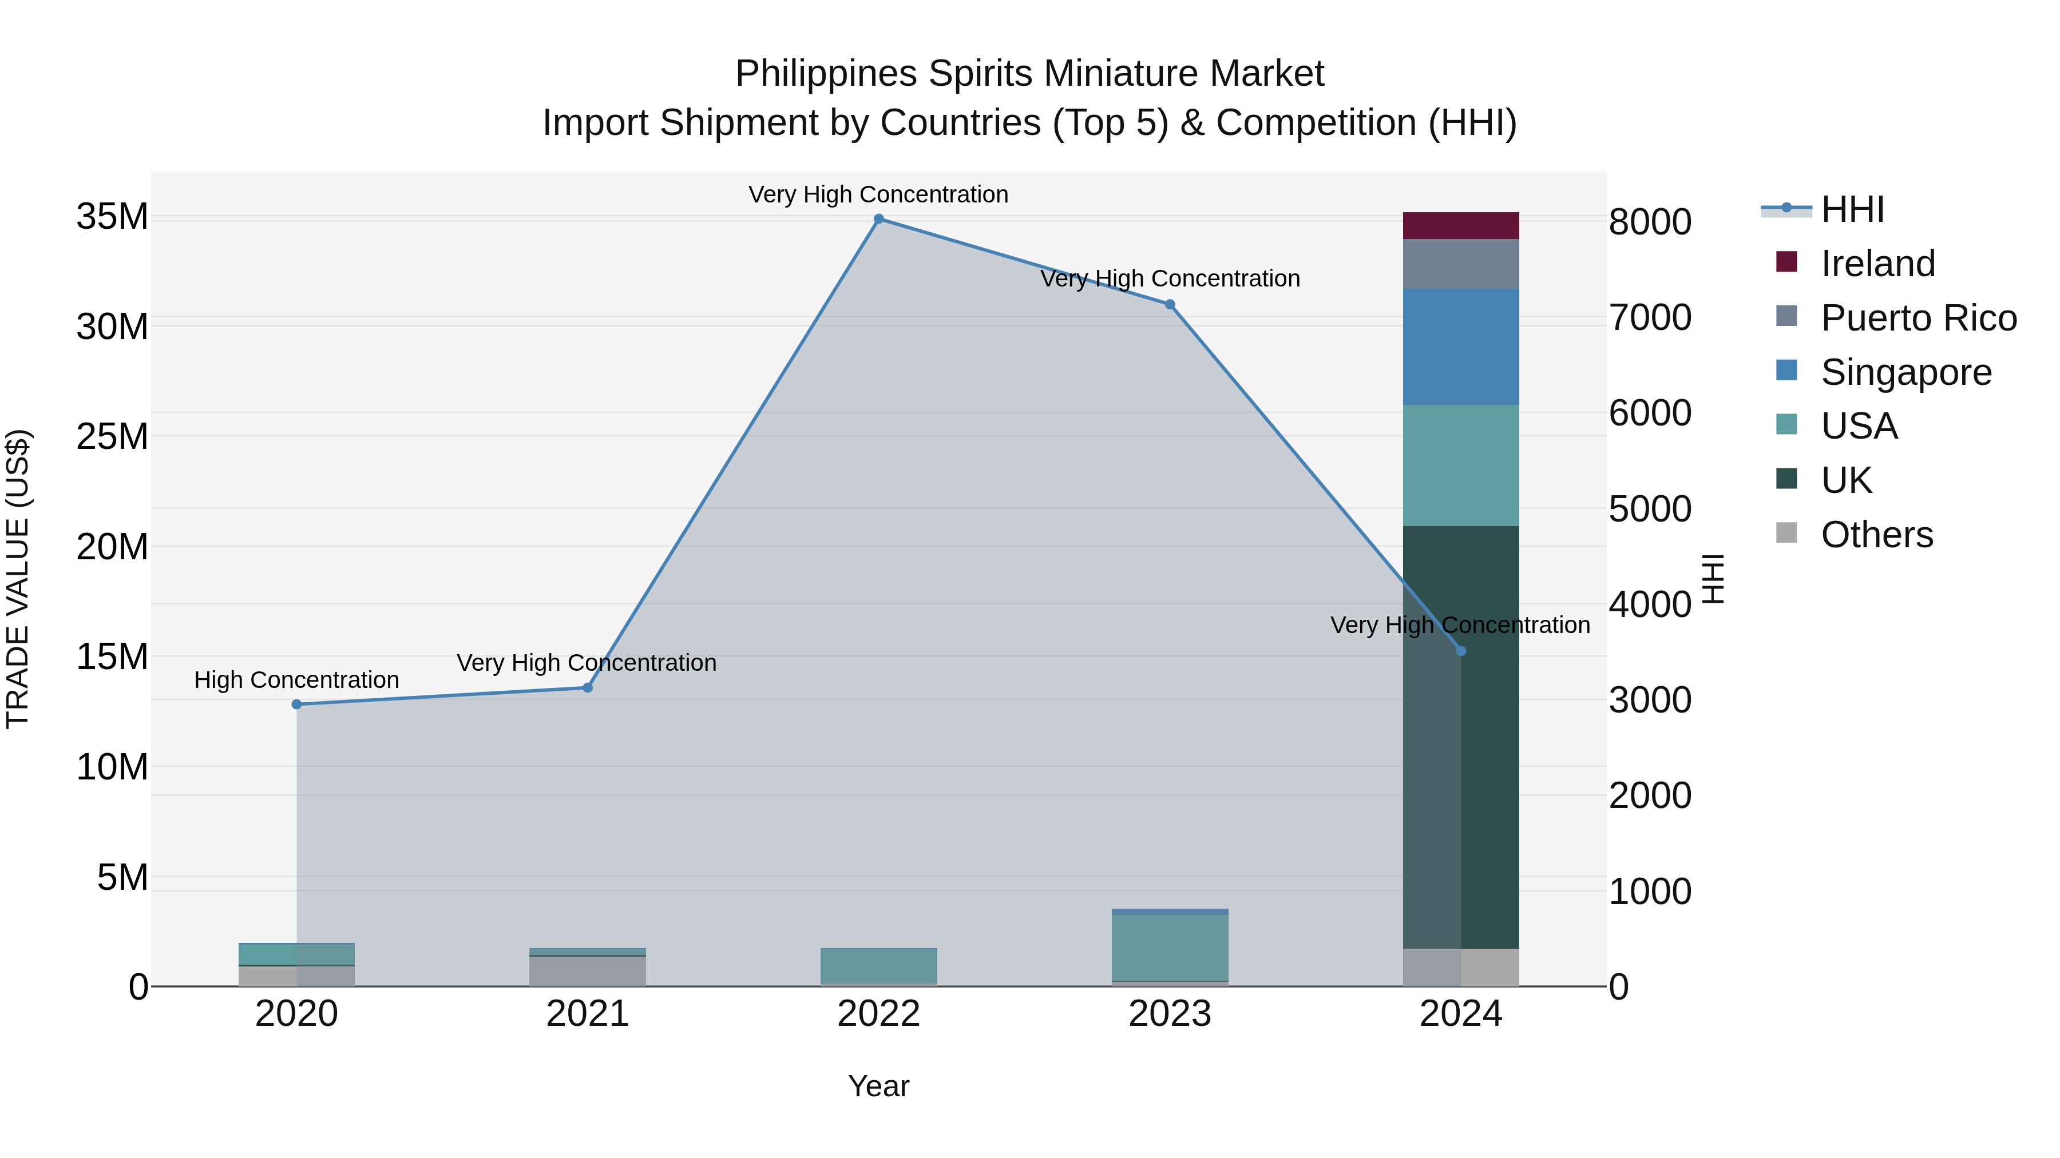This screenshot has width=2060, height=1158.
Task: Click the rotated HHI right axis title
Action: click(x=1713, y=579)
